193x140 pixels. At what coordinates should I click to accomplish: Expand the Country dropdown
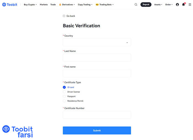click(x=97, y=43)
